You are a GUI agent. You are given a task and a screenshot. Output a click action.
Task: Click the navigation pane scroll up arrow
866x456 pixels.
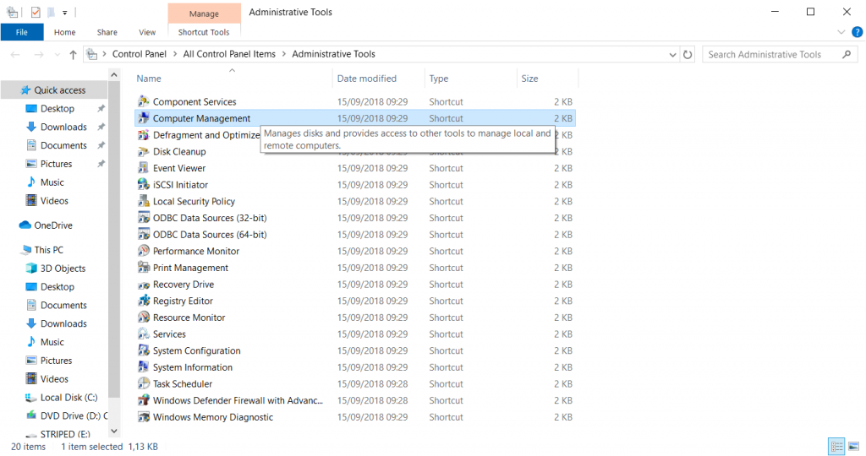point(114,74)
